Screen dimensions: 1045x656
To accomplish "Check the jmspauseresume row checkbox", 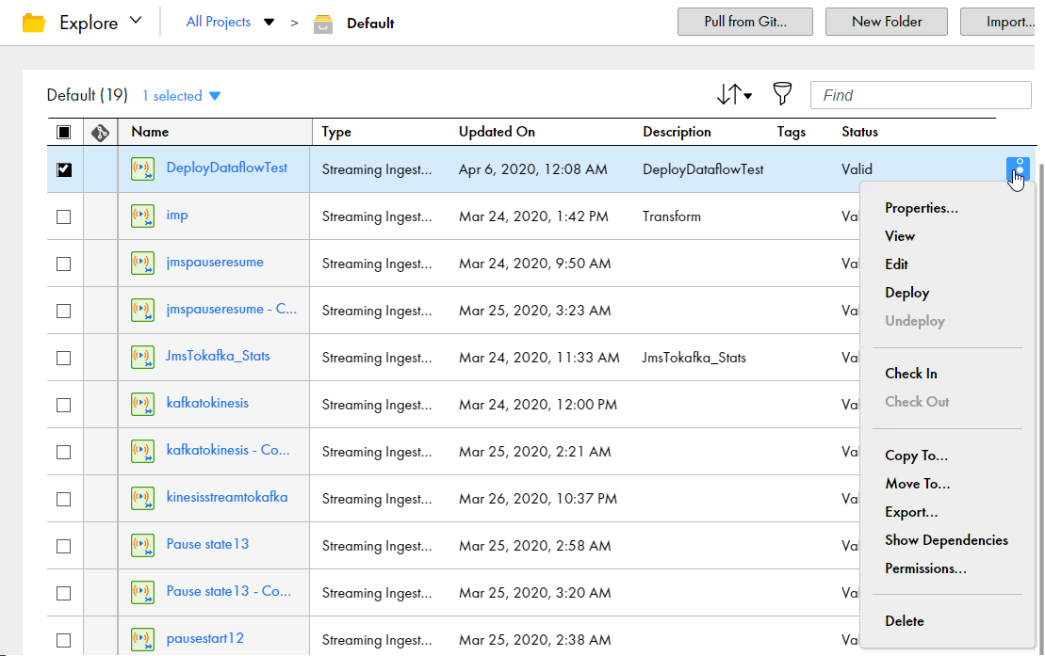I will pos(63,264).
